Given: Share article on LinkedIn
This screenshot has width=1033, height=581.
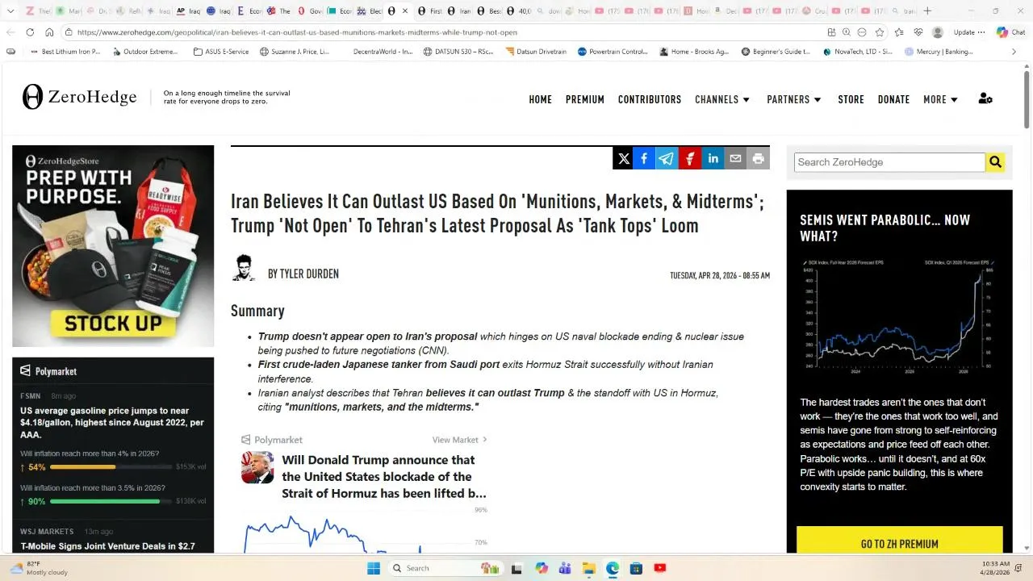Looking at the screenshot, I should pyautogui.click(x=713, y=159).
